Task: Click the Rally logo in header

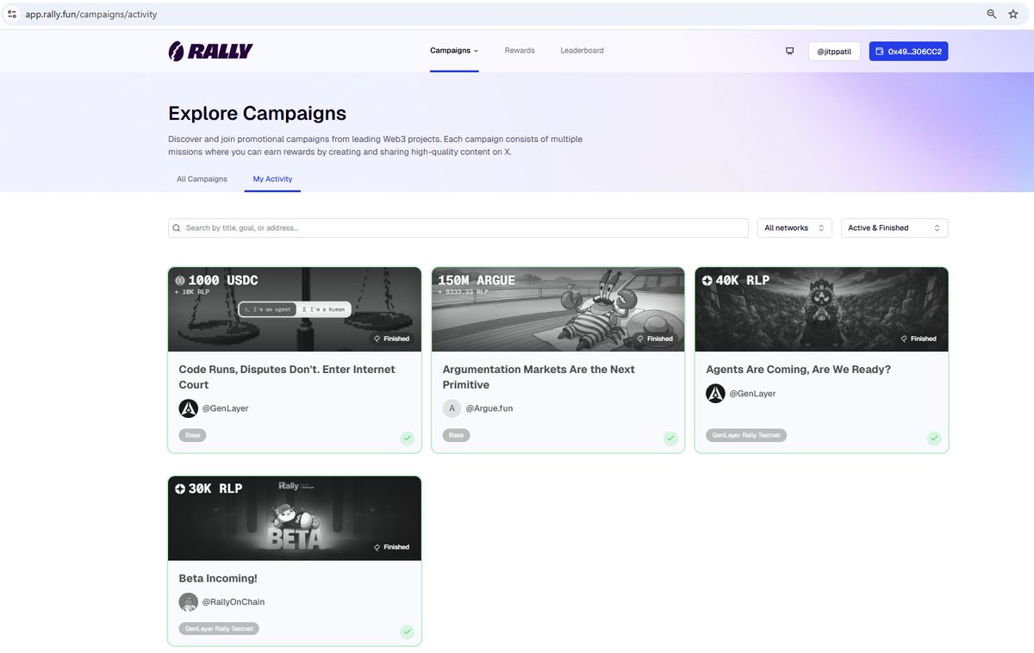Action: point(210,51)
